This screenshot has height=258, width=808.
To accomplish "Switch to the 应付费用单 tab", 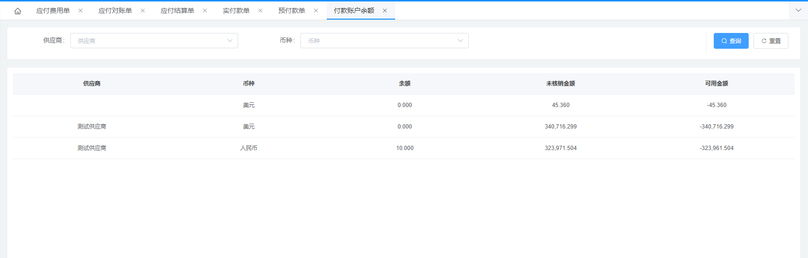I will [x=53, y=11].
